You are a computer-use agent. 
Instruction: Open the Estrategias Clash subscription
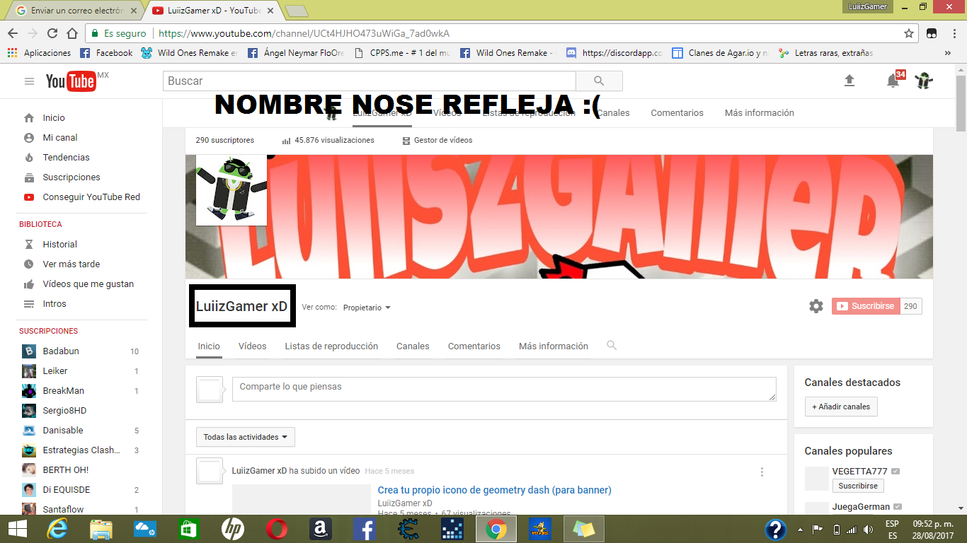pyautogui.click(x=81, y=450)
